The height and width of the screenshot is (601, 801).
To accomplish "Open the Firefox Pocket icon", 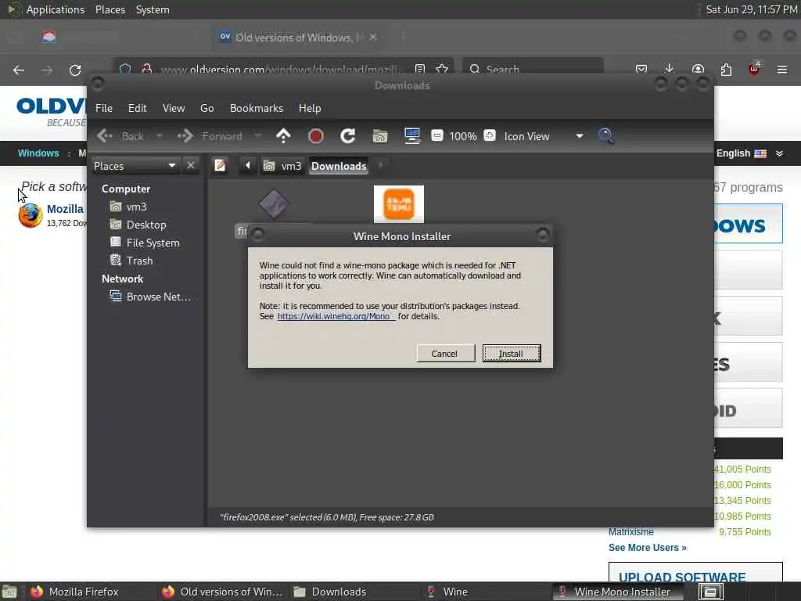I will coord(641,69).
